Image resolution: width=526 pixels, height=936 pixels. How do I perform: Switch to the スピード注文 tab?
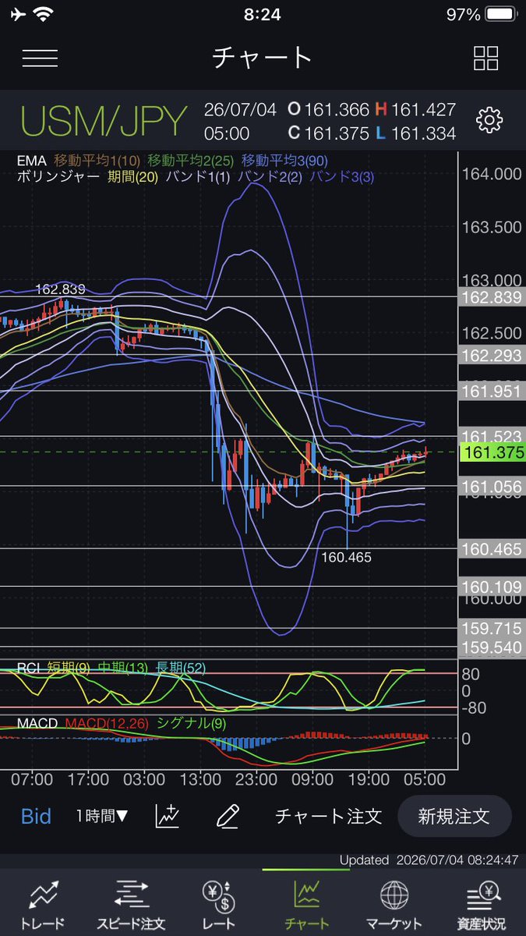click(x=131, y=905)
